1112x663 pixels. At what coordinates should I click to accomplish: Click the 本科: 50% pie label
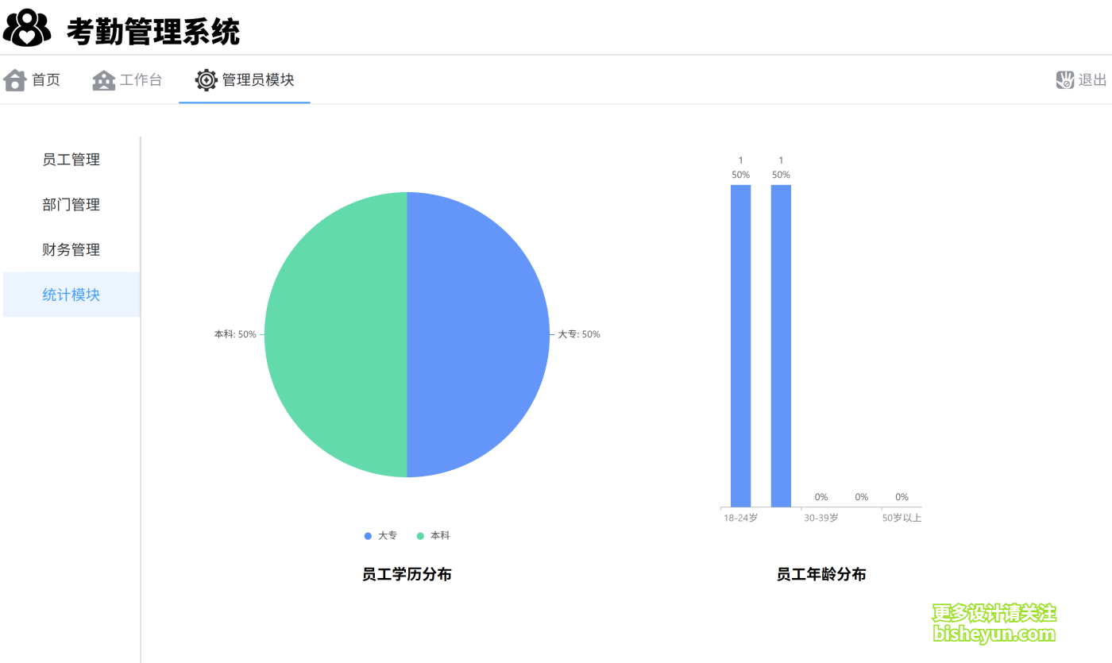pos(235,334)
